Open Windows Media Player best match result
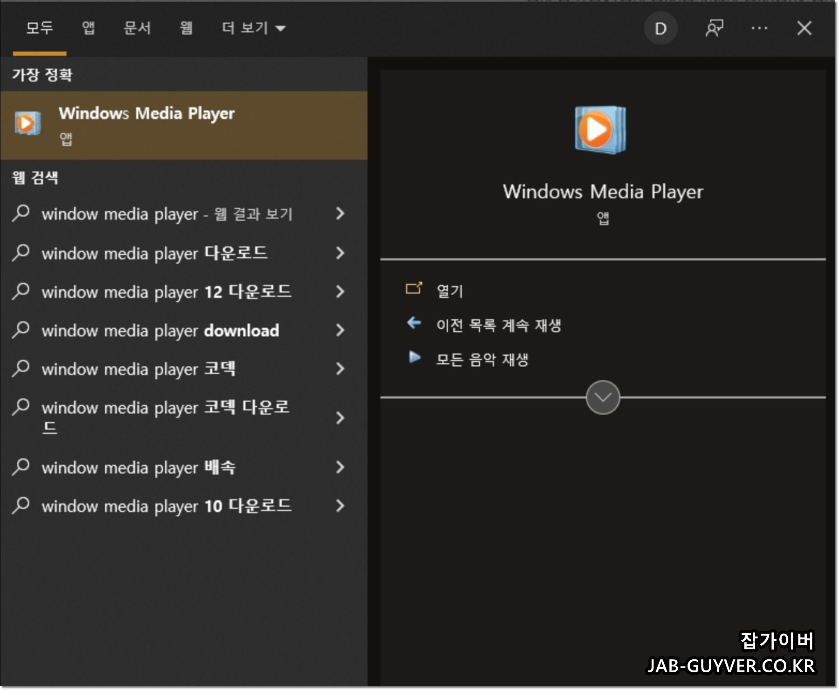Screen dimensions: 839x690 184,125
